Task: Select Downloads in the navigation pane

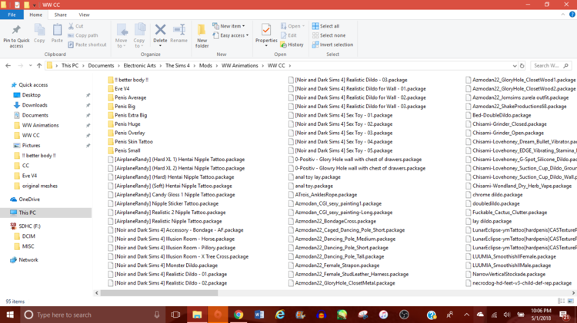Action: pyautogui.click(x=35, y=105)
